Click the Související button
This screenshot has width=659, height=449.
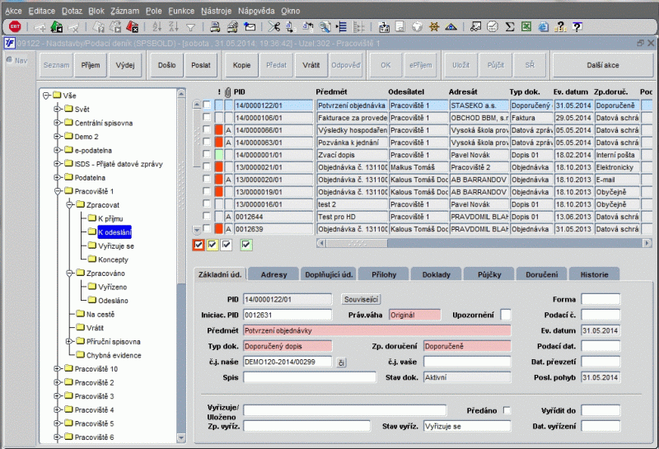coord(361,298)
